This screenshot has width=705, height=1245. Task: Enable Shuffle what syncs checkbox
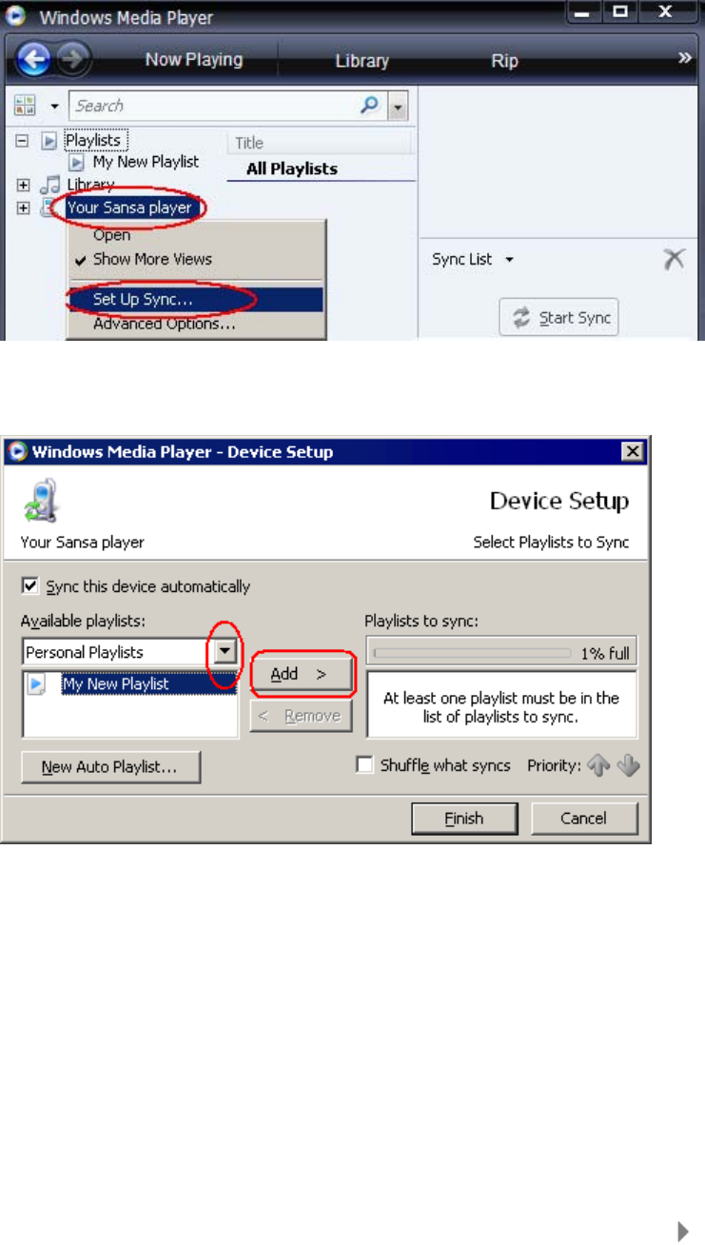tap(364, 765)
